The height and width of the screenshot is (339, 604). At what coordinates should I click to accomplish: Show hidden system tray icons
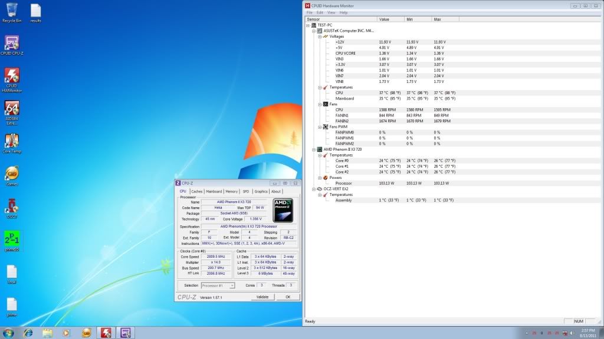point(527,333)
